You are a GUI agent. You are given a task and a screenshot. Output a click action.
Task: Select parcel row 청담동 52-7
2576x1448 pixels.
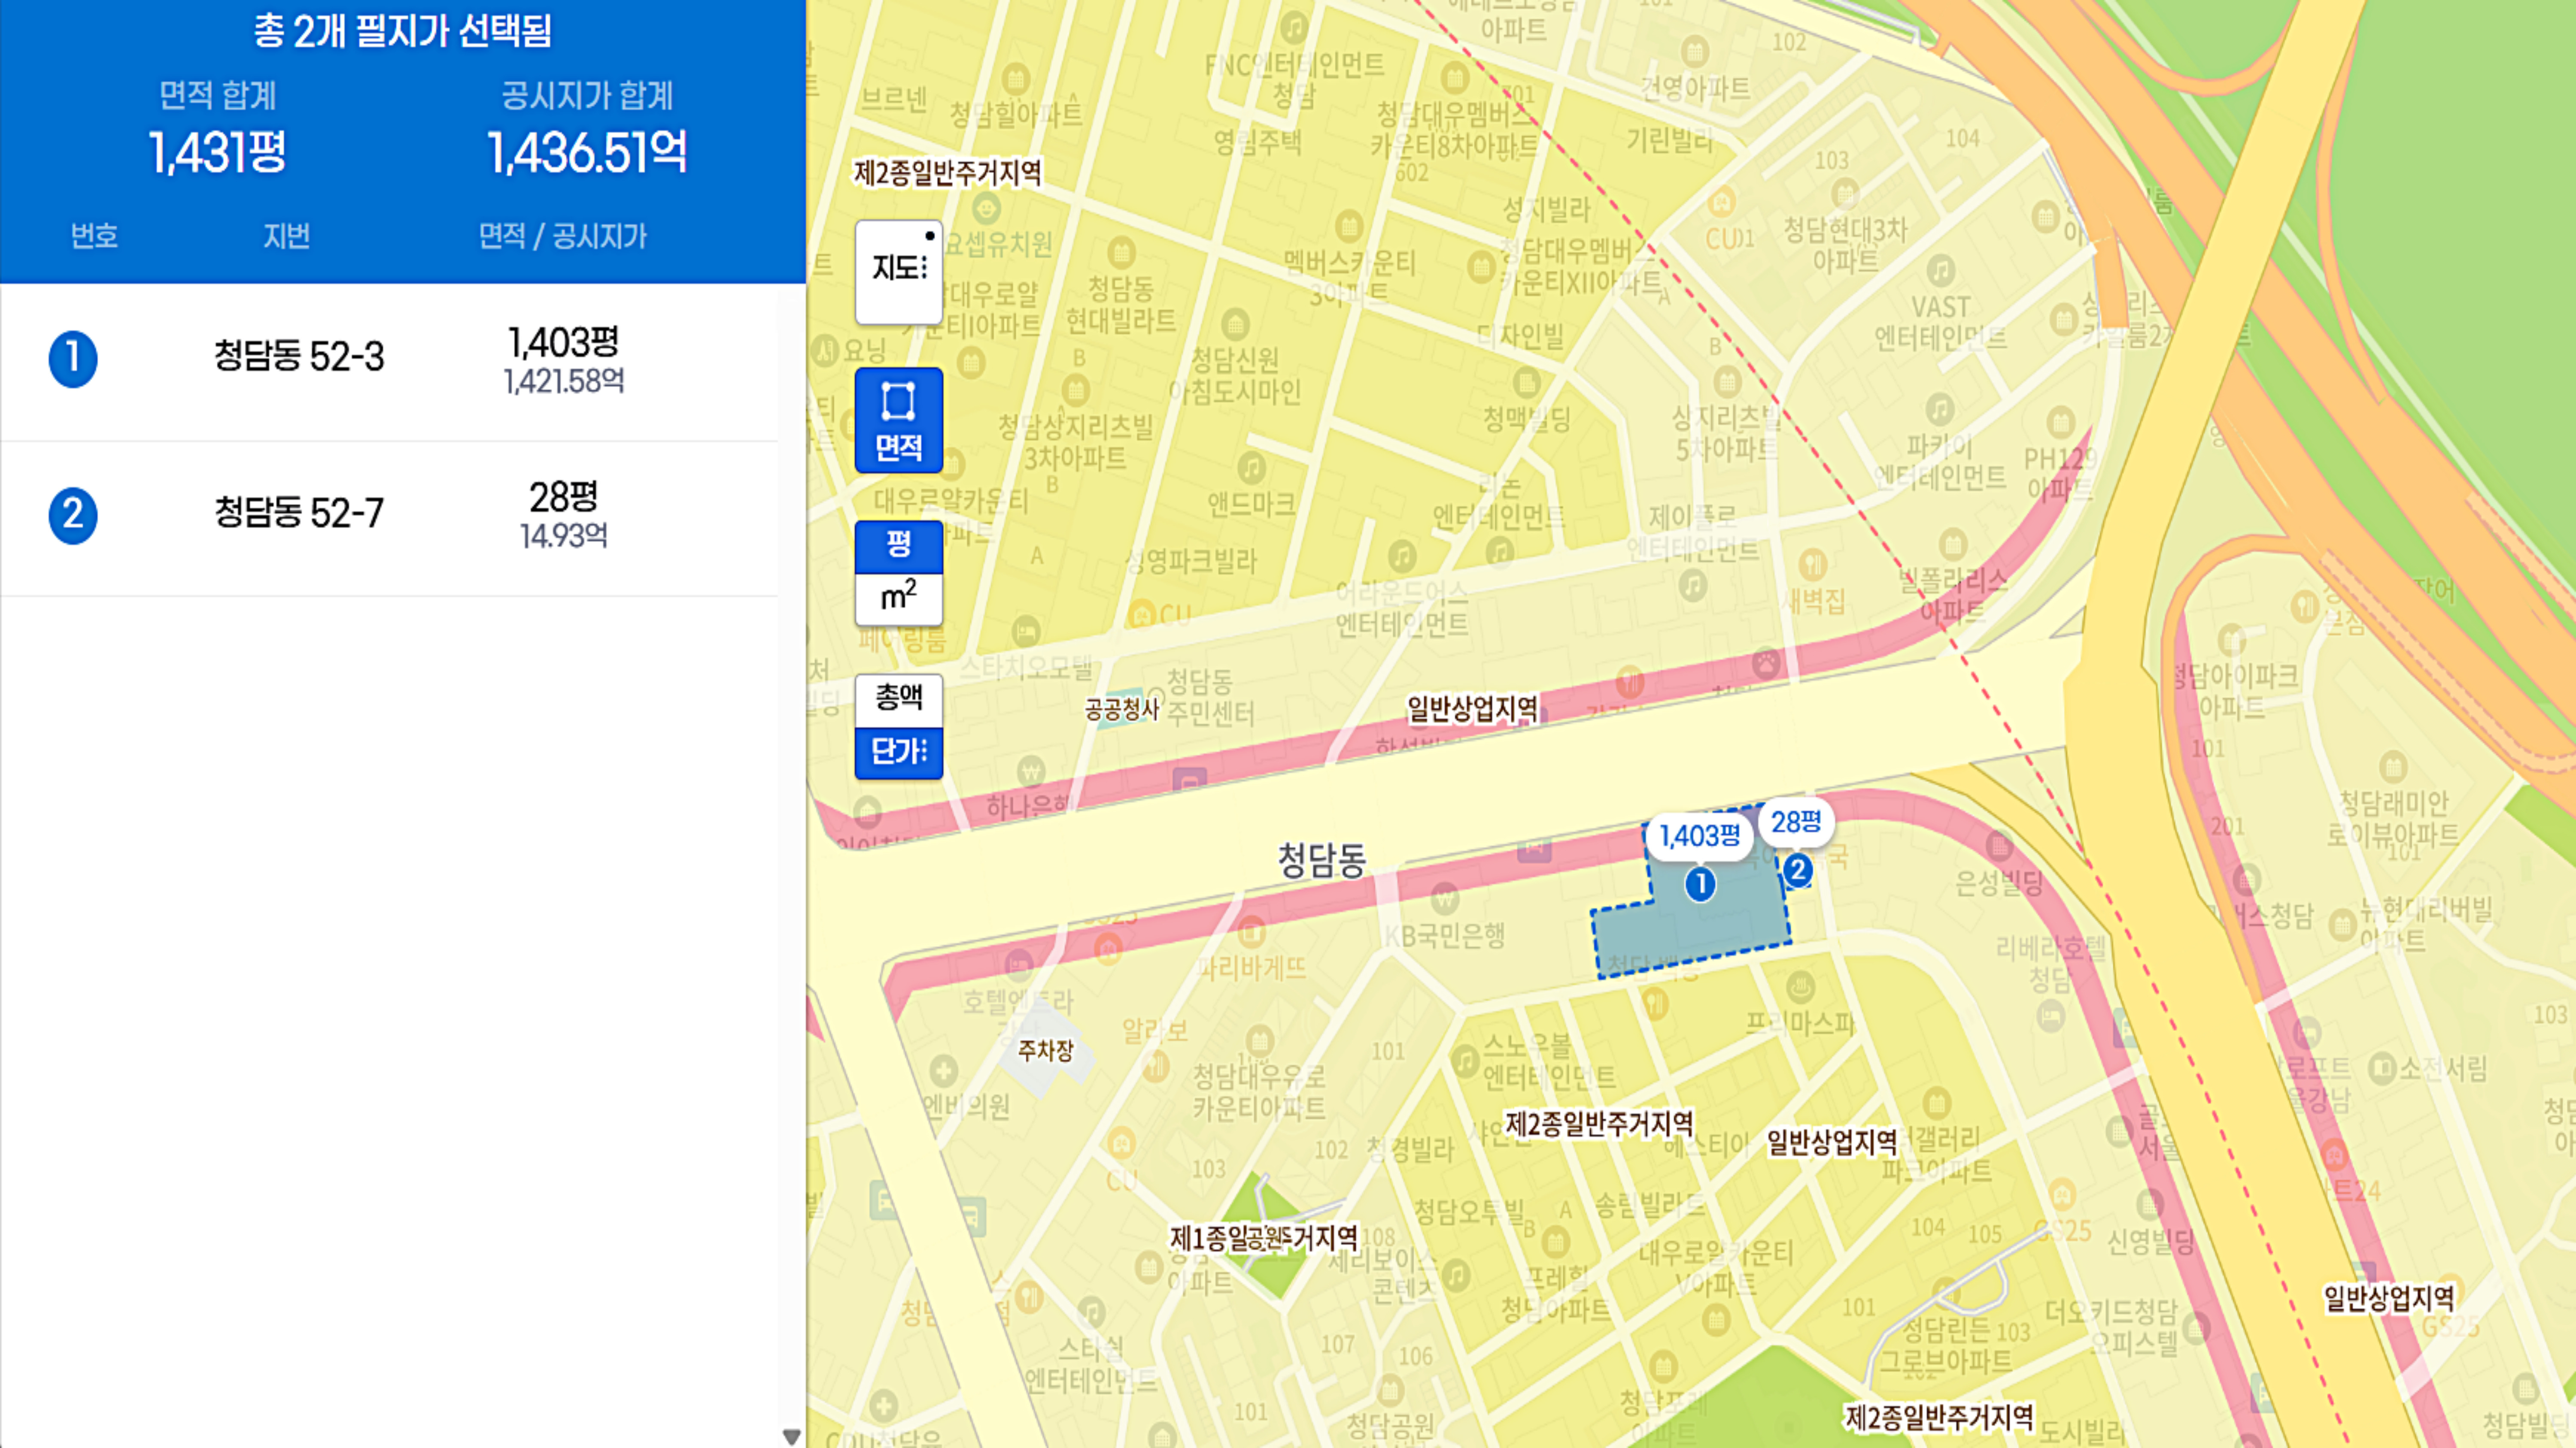coord(390,518)
